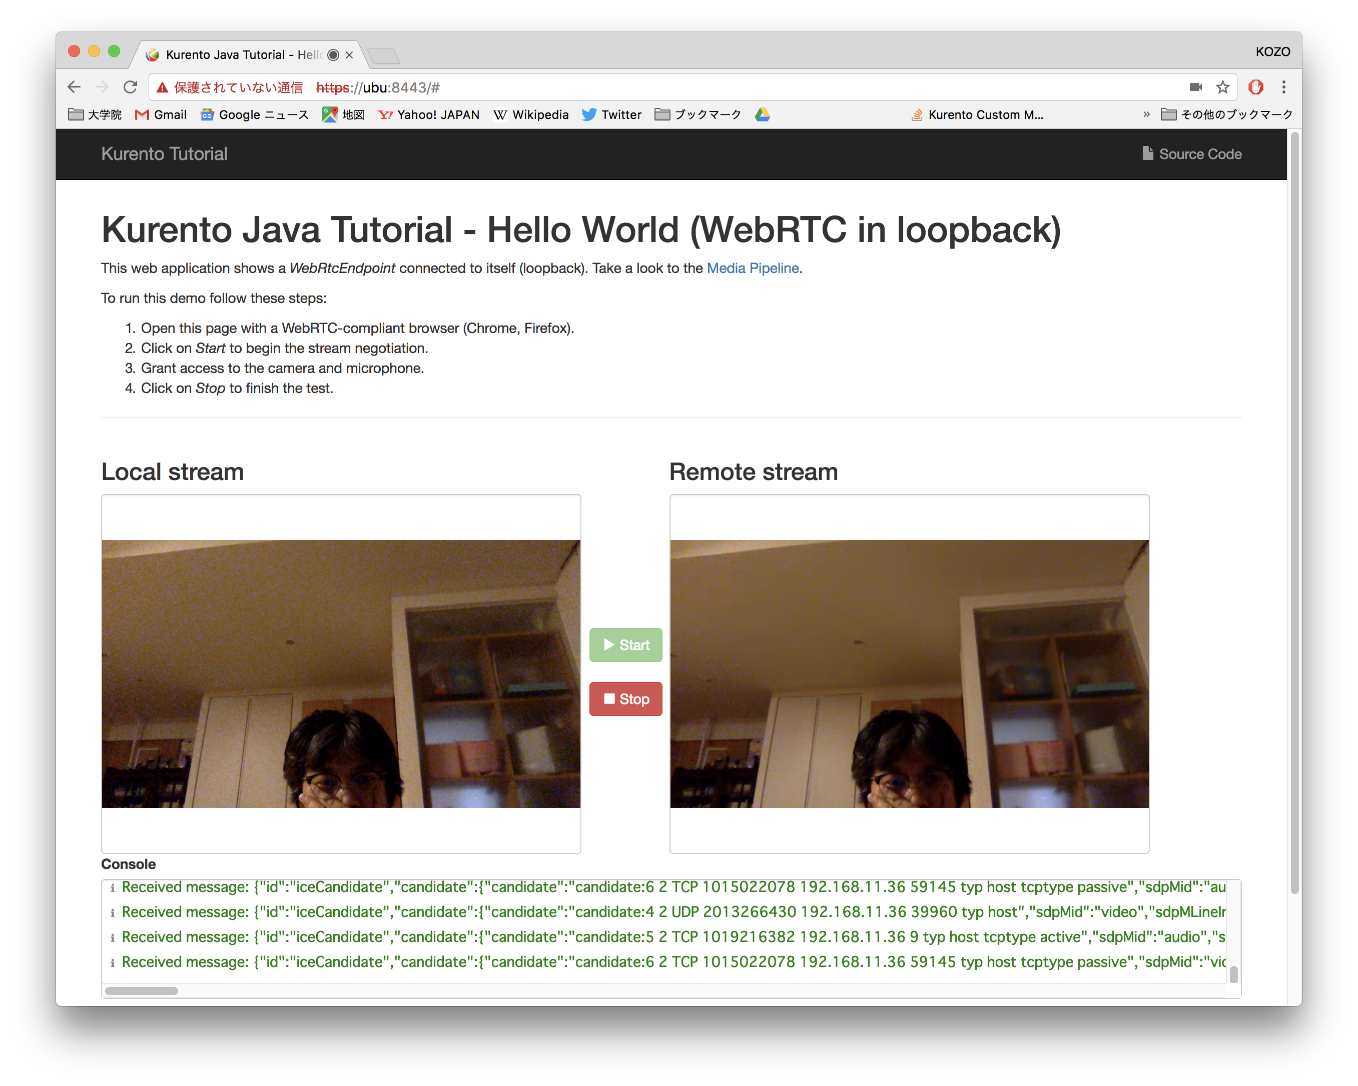Click the Stop button to finish the test
Image resolution: width=1358 pixels, height=1086 pixels.
pos(625,699)
